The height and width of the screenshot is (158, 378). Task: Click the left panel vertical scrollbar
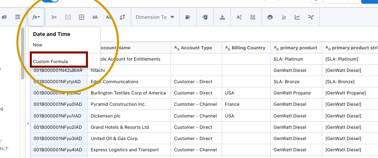click(22, 54)
